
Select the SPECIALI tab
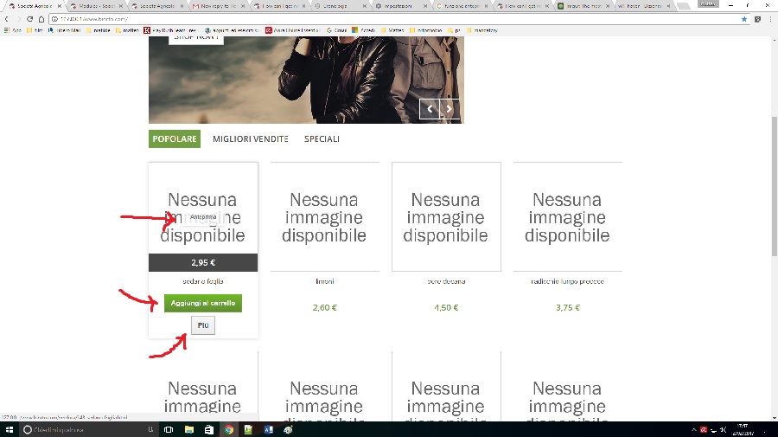322,139
